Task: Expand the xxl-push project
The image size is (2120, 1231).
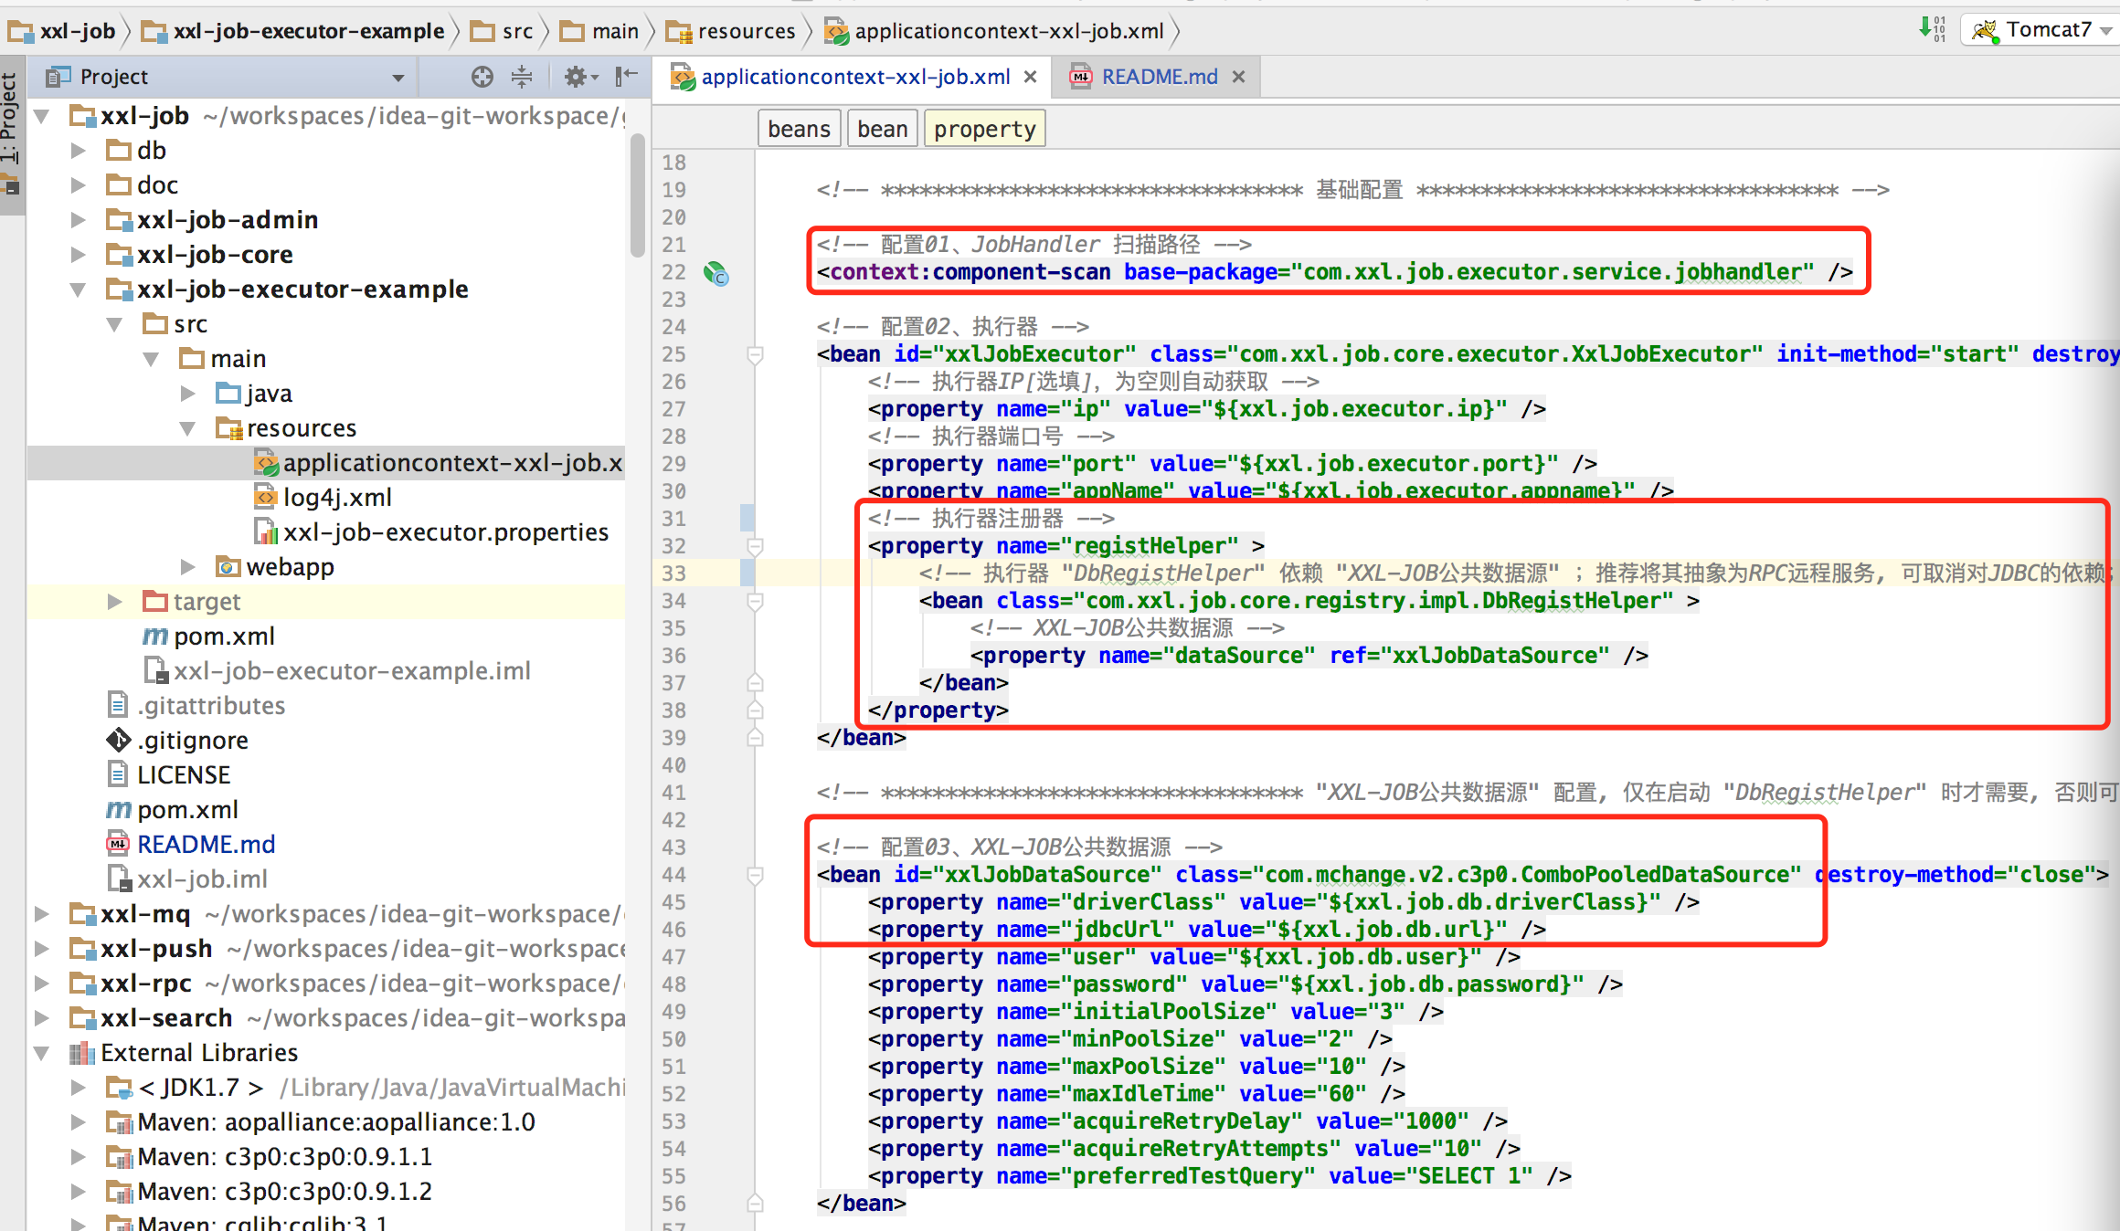Action: 41,949
